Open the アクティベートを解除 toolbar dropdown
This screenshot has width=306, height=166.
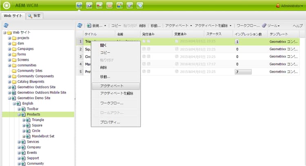231,26
